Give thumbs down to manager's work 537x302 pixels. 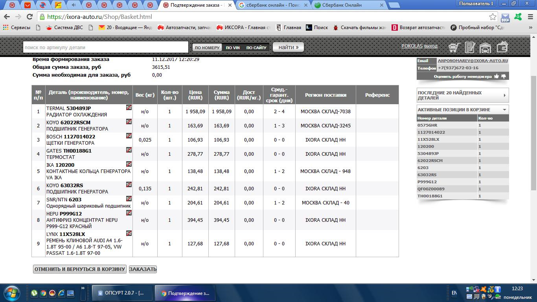pos(503,76)
